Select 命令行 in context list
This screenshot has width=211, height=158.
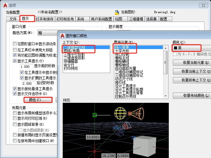click(x=86, y=65)
